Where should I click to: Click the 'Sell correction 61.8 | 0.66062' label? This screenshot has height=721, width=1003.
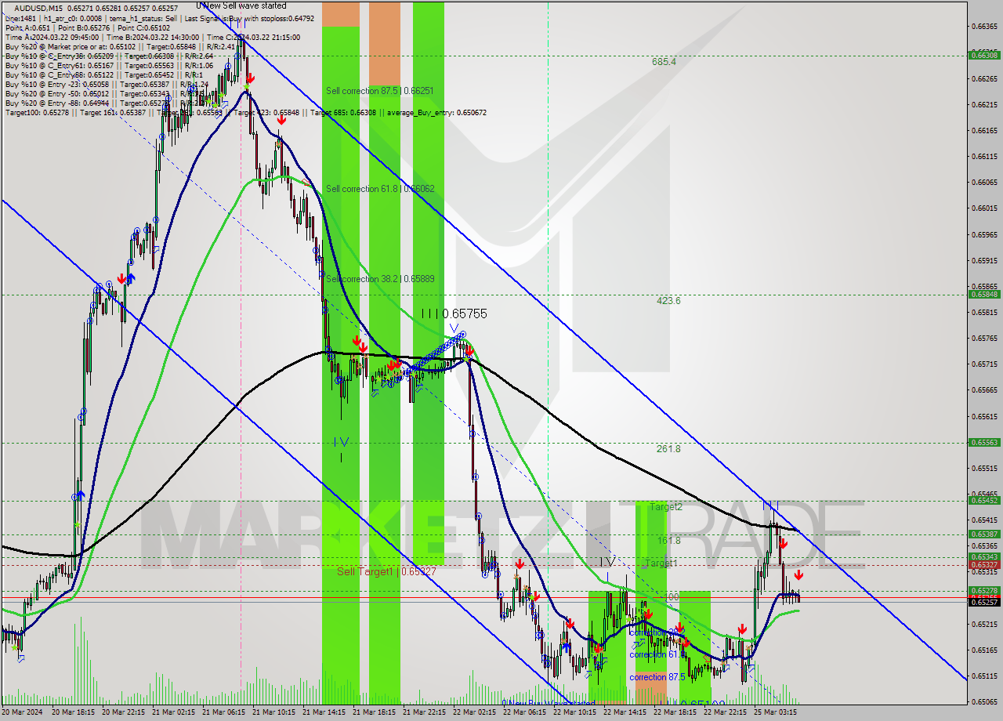380,189
